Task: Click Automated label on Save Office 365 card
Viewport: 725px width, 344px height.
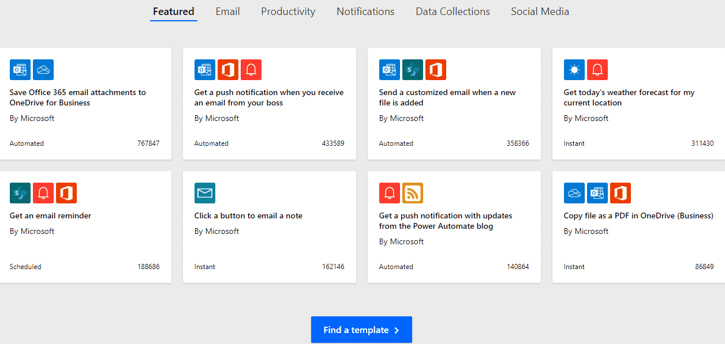Action: [27, 143]
